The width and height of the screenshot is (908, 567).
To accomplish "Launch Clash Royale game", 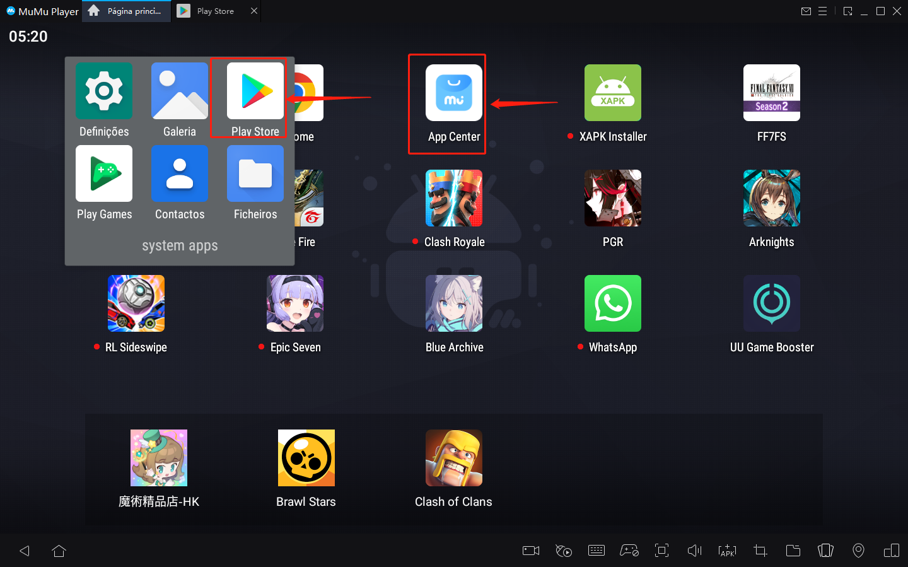I will [x=453, y=198].
